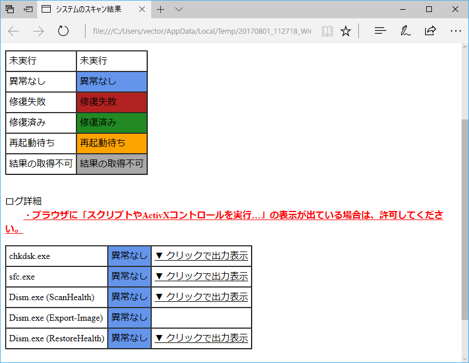
Task: Click the sfc.exe cell
Action: 56,277
